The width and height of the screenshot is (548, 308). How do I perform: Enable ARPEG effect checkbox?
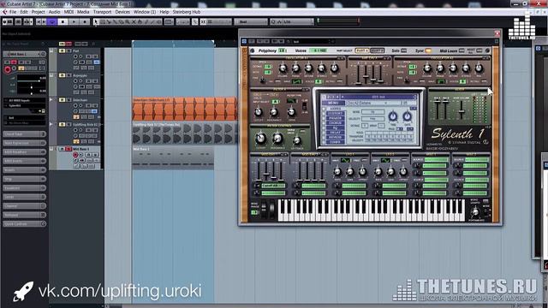click(324, 109)
